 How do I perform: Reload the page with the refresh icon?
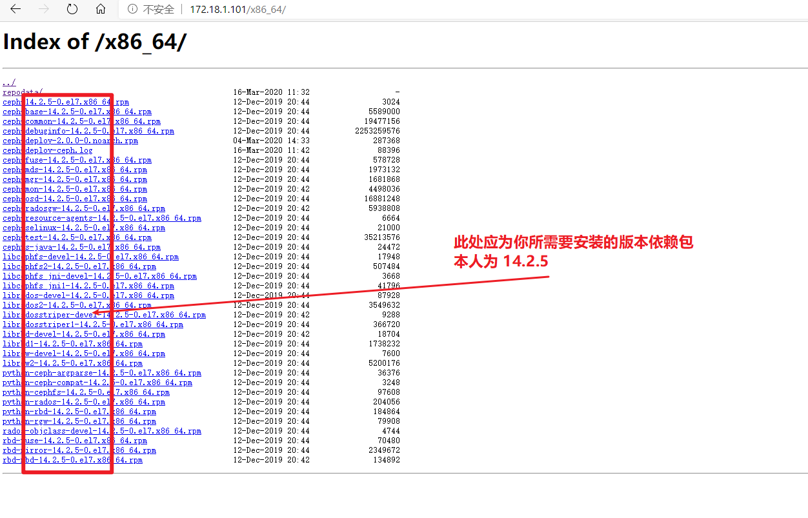[72, 9]
